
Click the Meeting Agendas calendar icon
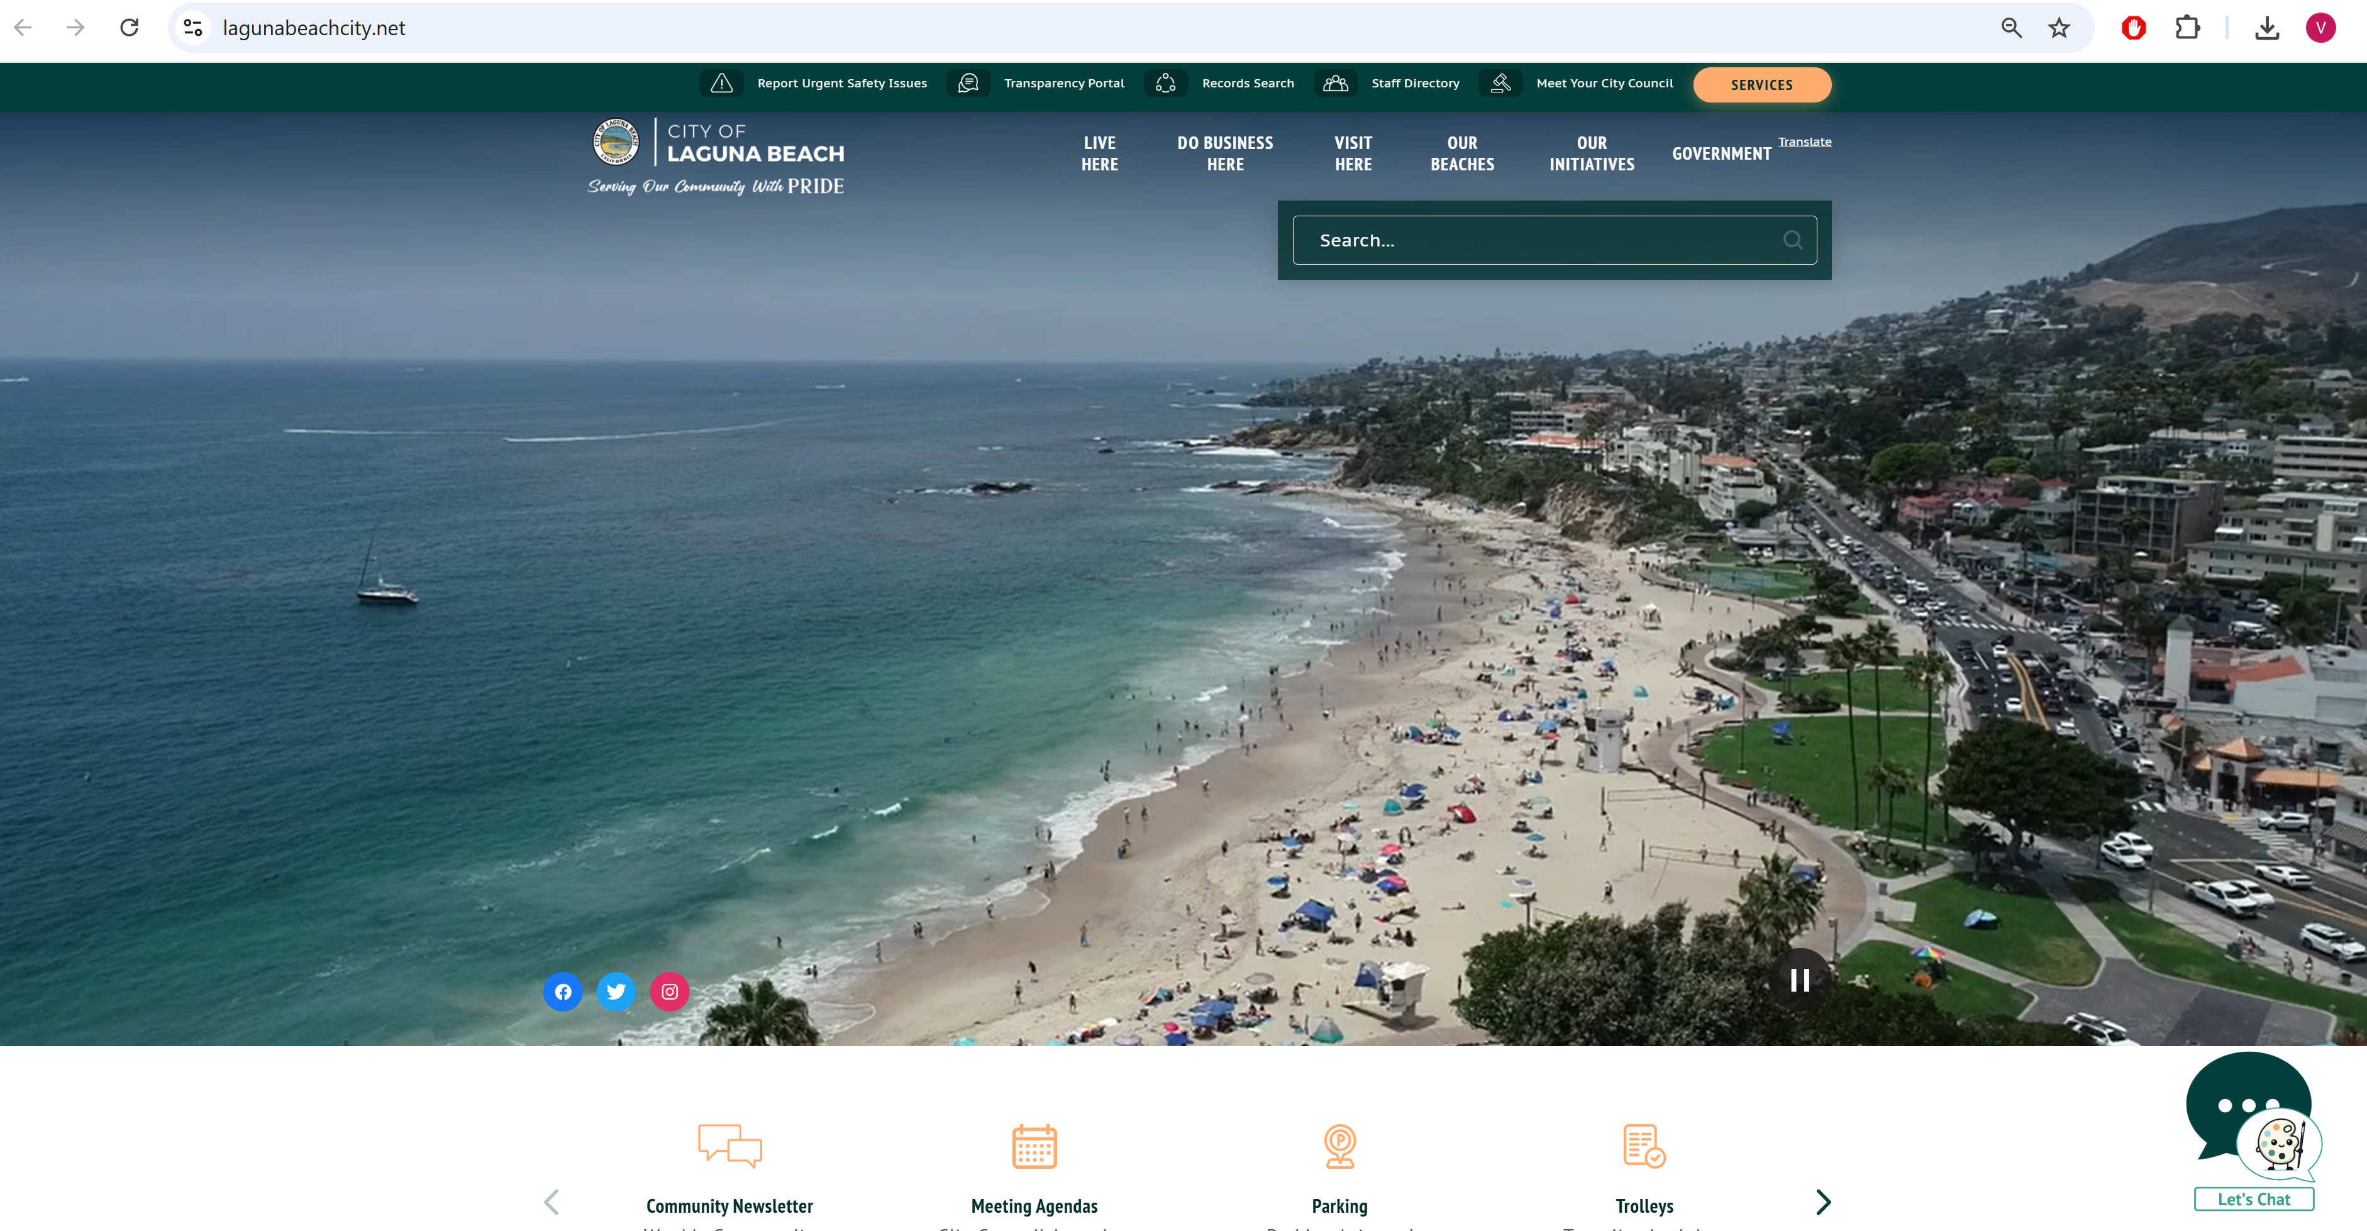coord(1034,1145)
